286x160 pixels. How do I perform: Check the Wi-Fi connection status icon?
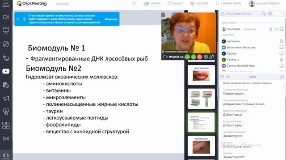click(134, 4)
